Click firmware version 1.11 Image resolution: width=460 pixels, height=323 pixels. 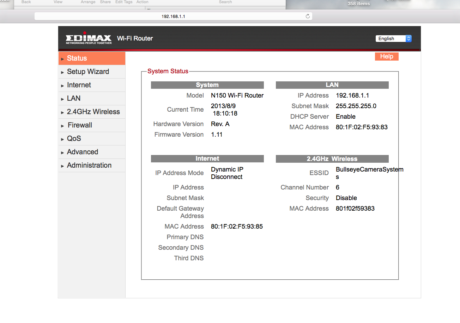tap(217, 135)
